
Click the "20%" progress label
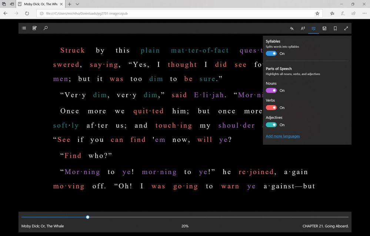185,226
